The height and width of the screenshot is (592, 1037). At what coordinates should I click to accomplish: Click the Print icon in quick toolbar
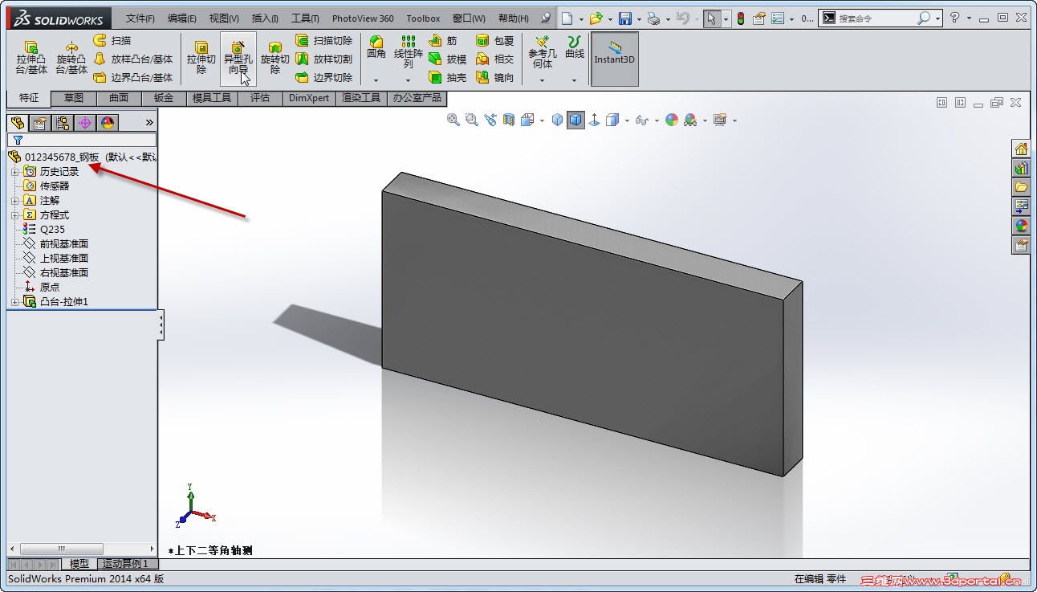(655, 18)
